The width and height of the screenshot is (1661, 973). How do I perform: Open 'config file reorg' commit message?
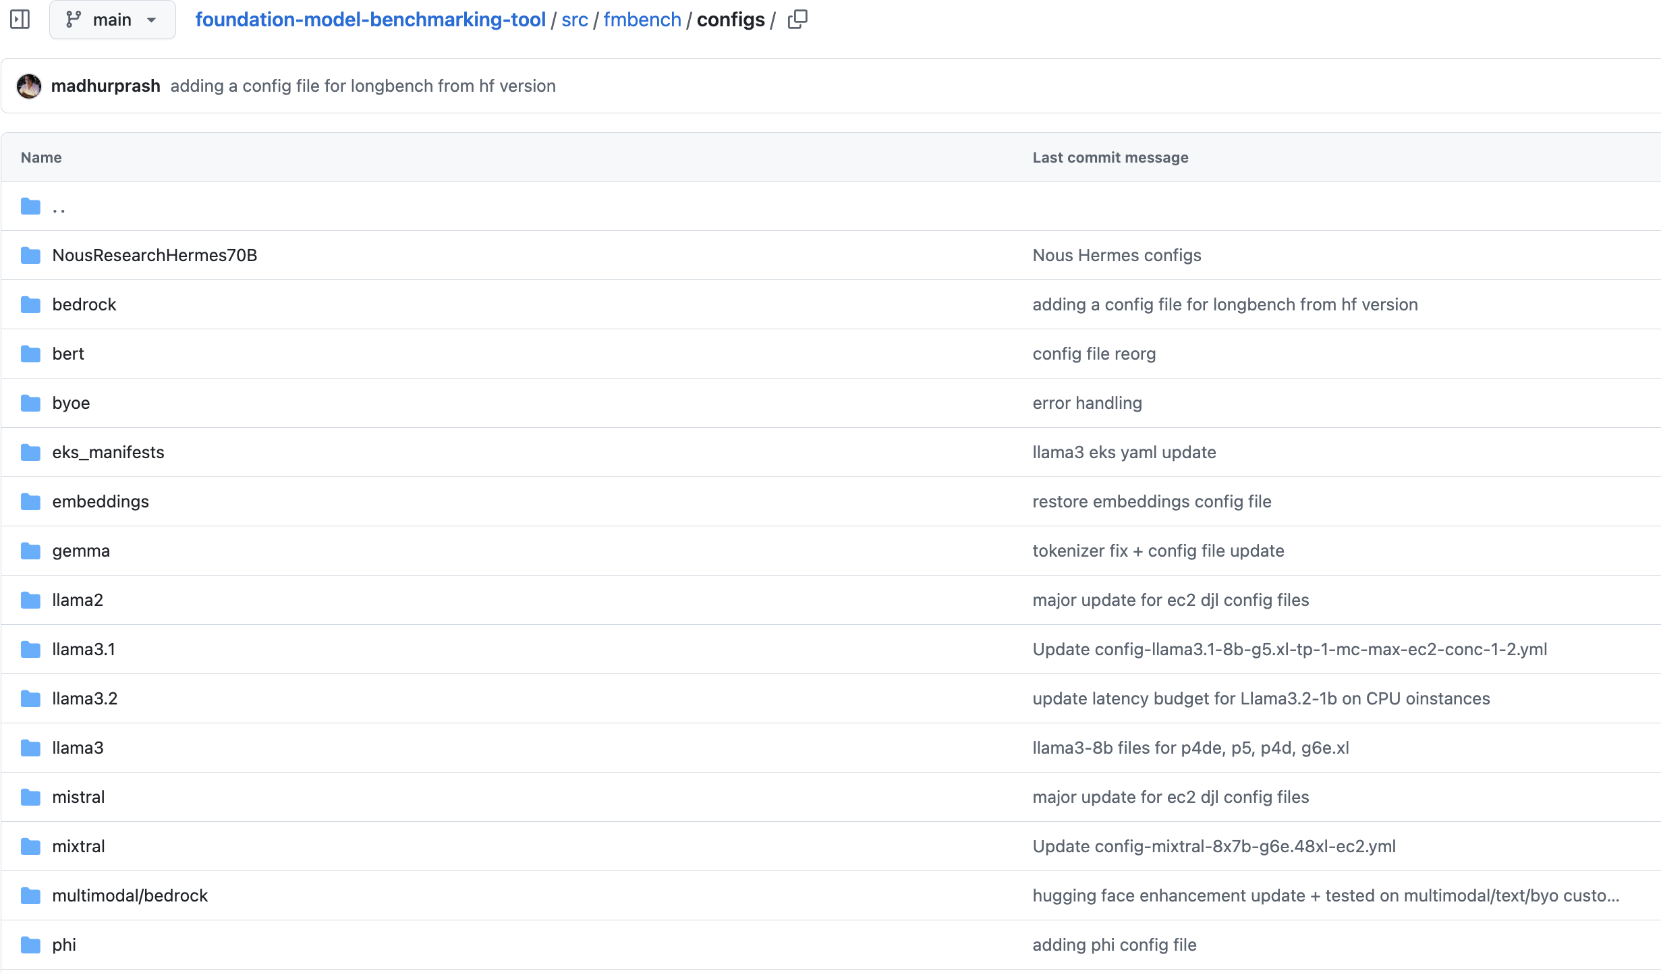[1094, 354]
